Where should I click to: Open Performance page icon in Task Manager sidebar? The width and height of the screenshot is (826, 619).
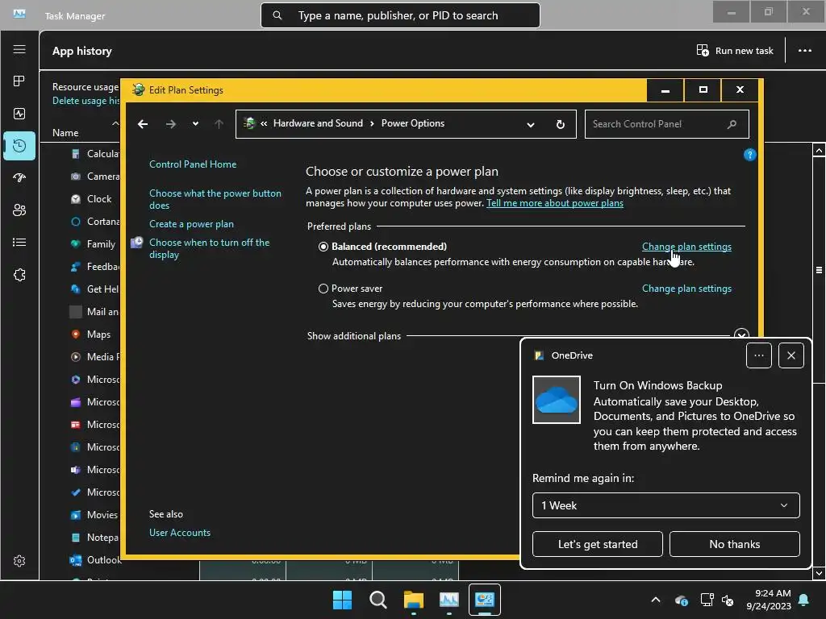click(19, 114)
